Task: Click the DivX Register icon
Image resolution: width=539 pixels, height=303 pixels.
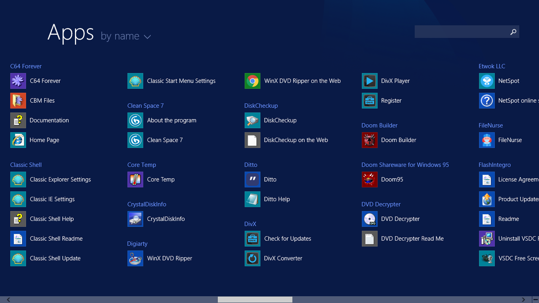Action: [x=369, y=101]
